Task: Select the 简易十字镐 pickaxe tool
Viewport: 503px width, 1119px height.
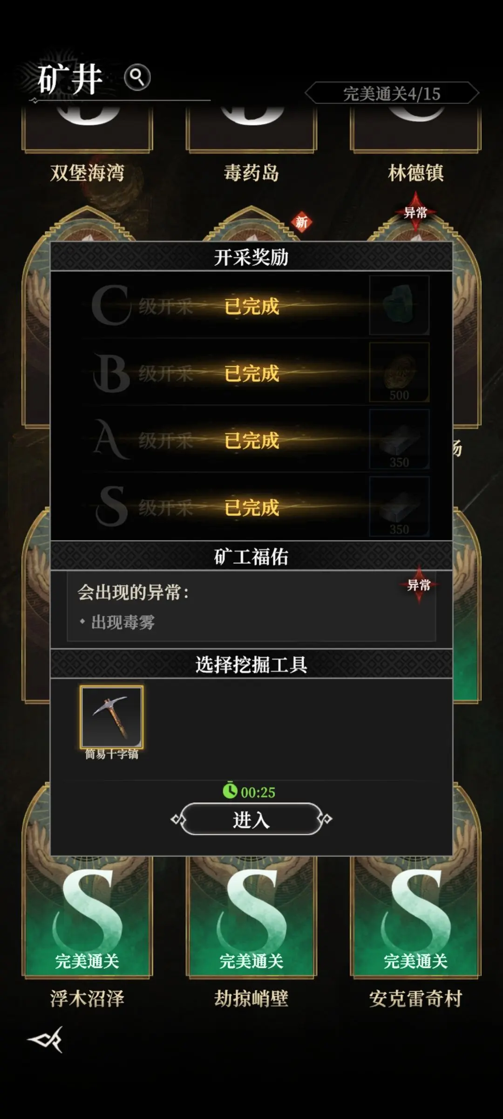Action: click(111, 717)
